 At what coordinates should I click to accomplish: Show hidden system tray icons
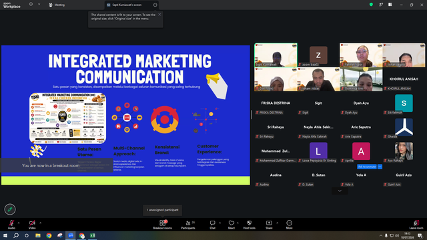381,235
